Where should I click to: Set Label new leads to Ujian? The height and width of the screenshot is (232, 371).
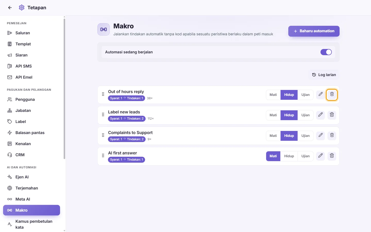tap(306, 115)
